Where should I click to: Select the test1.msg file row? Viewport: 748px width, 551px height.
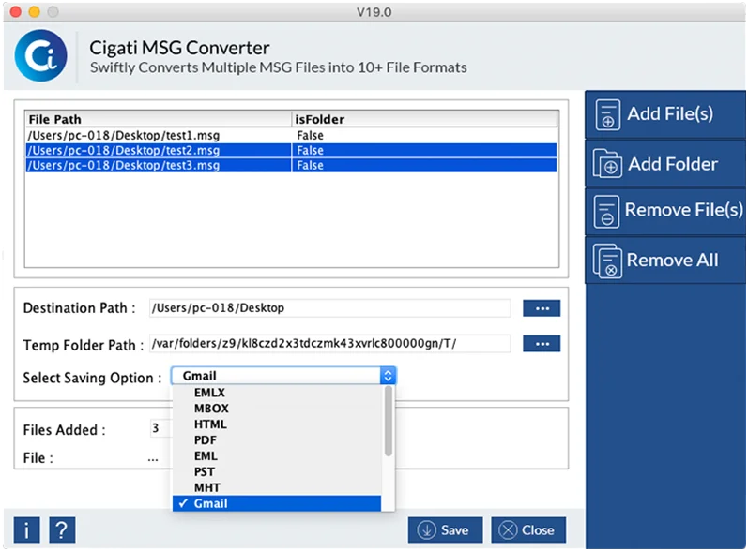(x=291, y=136)
